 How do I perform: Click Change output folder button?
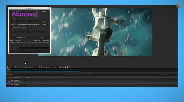tap(44, 24)
